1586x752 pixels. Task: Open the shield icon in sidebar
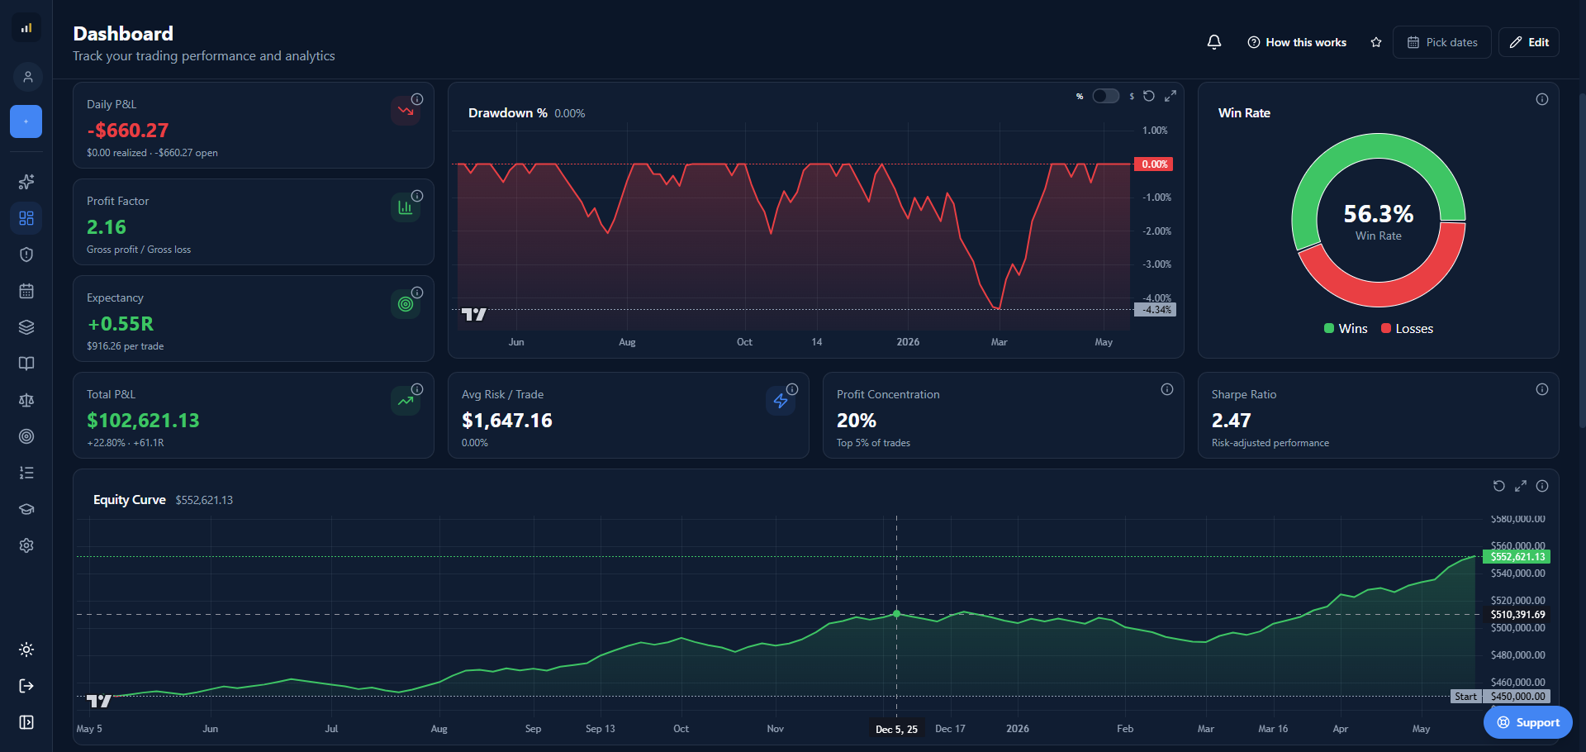coord(26,255)
